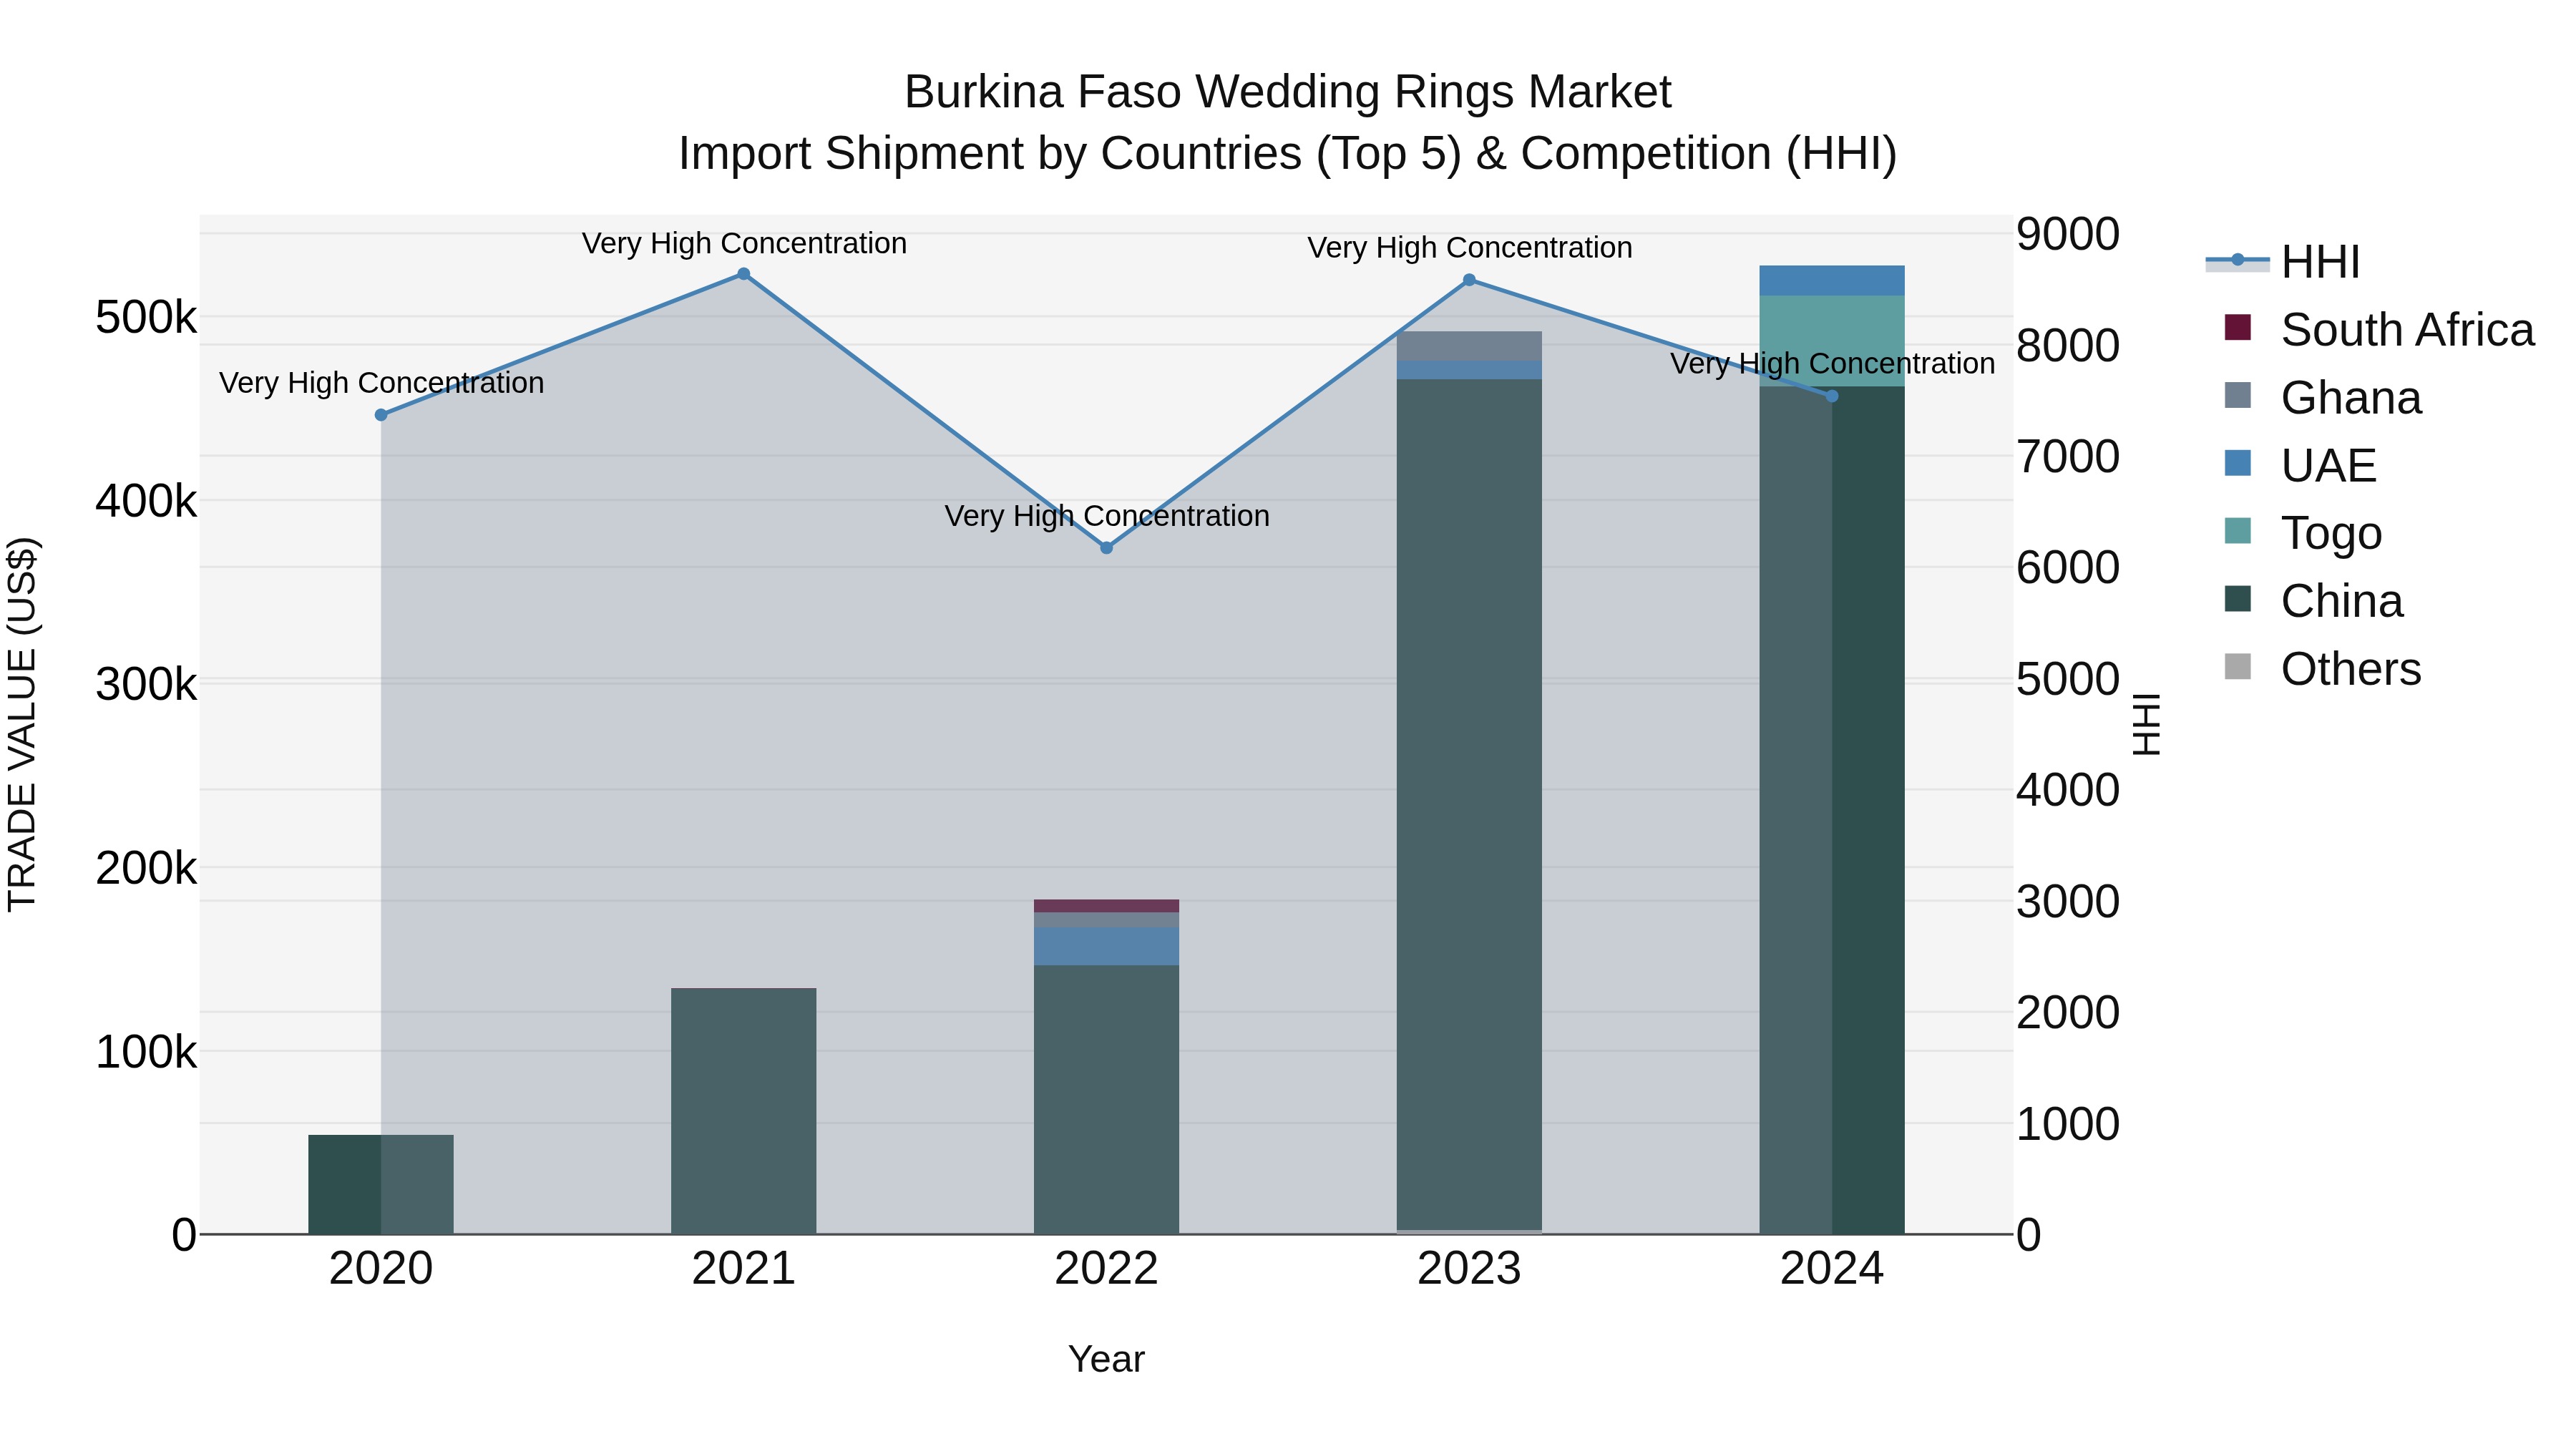Image resolution: width=2576 pixels, height=1449 pixels.
Task: Click the 5000 HHI axis tick label
Action: [x=2068, y=680]
